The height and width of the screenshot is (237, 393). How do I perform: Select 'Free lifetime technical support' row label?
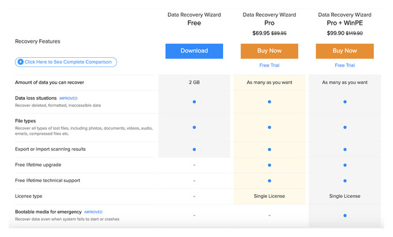pyautogui.click(x=47, y=180)
